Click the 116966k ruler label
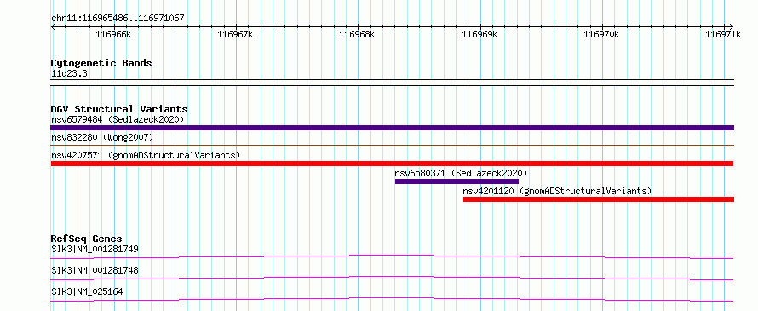The image size is (758, 311). tap(113, 35)
